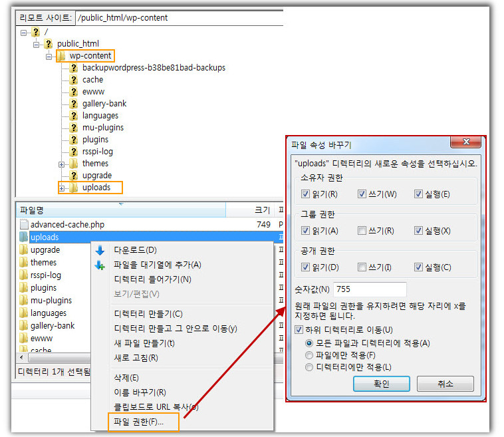Click question-mark icon beside languages in tree
This screenshot has height=437, width=504.
(x=74, y=116)
